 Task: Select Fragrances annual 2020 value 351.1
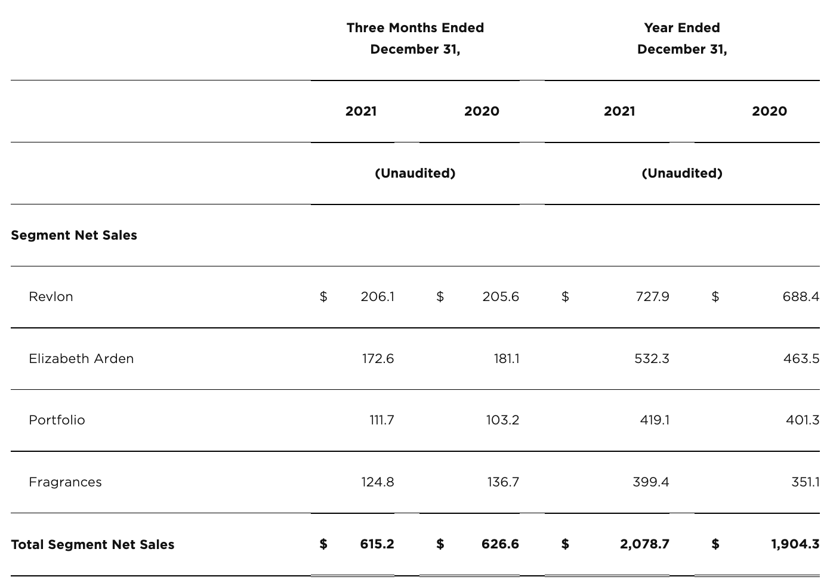(805, 482)
